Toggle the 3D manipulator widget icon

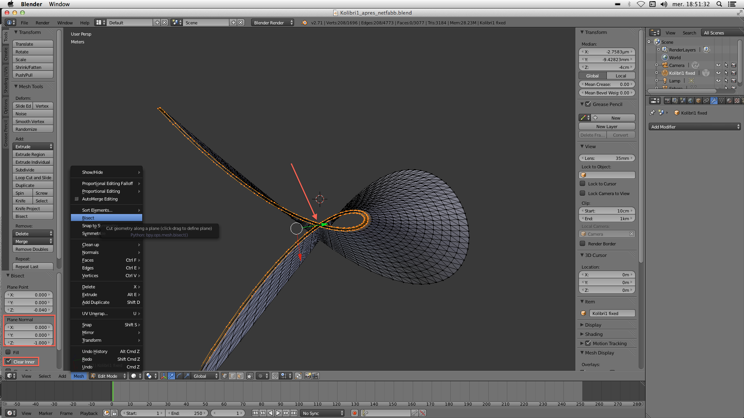tap(164, 376)
